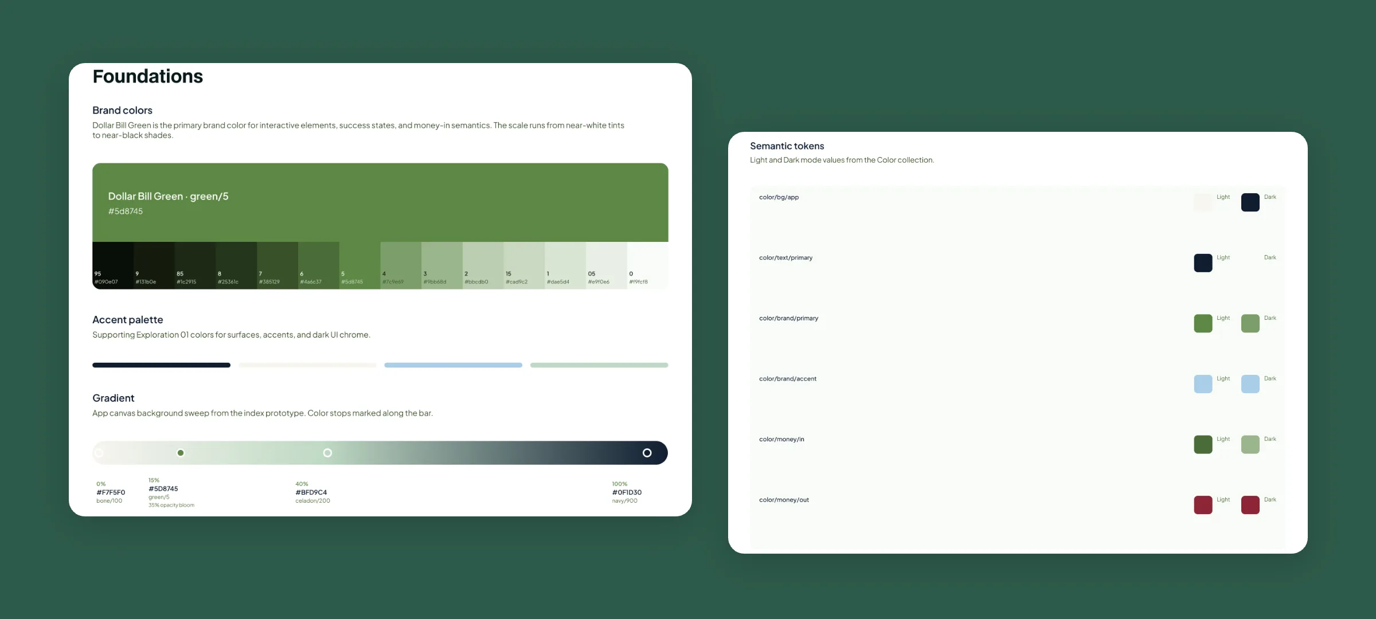Click the navy/900 token label
The width and height of the screenshot is (1376, 619).
624,501
